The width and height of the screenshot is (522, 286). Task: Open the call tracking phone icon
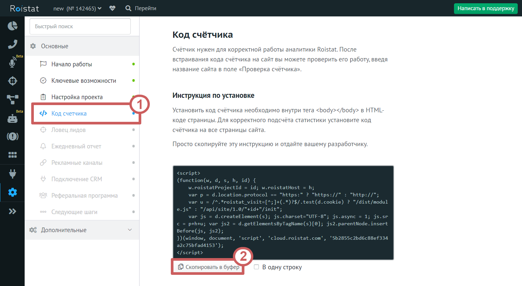pyautogui.click(x=12, y=44)
